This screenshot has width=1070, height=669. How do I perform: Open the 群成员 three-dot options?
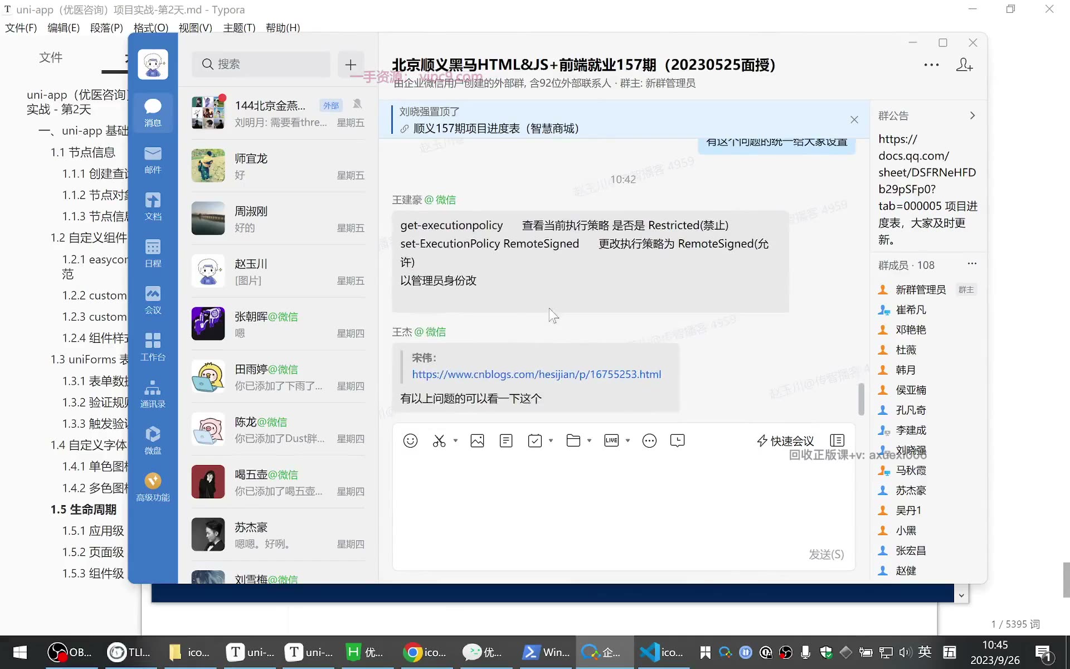coord(972,264)
